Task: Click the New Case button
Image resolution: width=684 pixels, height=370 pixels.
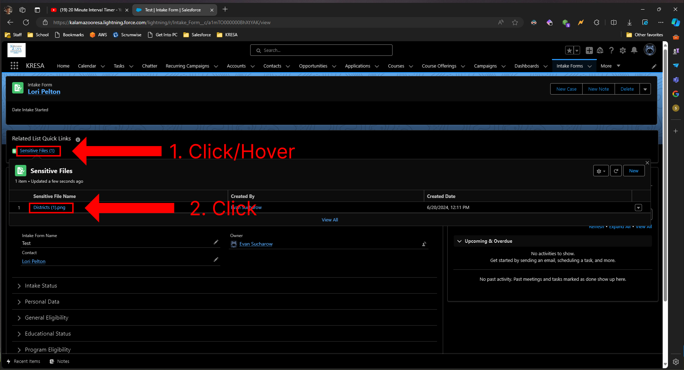Action: click(566, 89)
